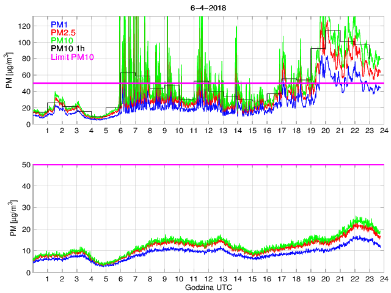Select the red PM2.5 legend label

click(x=62, y=32)
